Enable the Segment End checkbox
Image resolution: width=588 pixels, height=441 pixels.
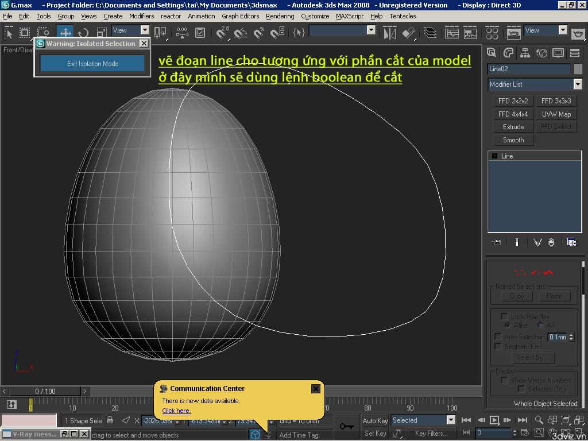click(x=498, y=346)
